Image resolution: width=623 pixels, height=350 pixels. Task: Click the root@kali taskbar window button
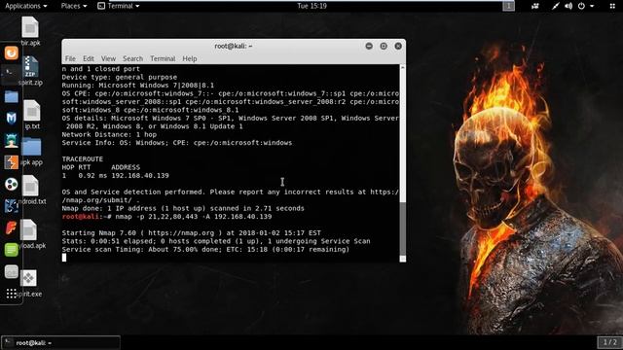[x=60, y=343]
